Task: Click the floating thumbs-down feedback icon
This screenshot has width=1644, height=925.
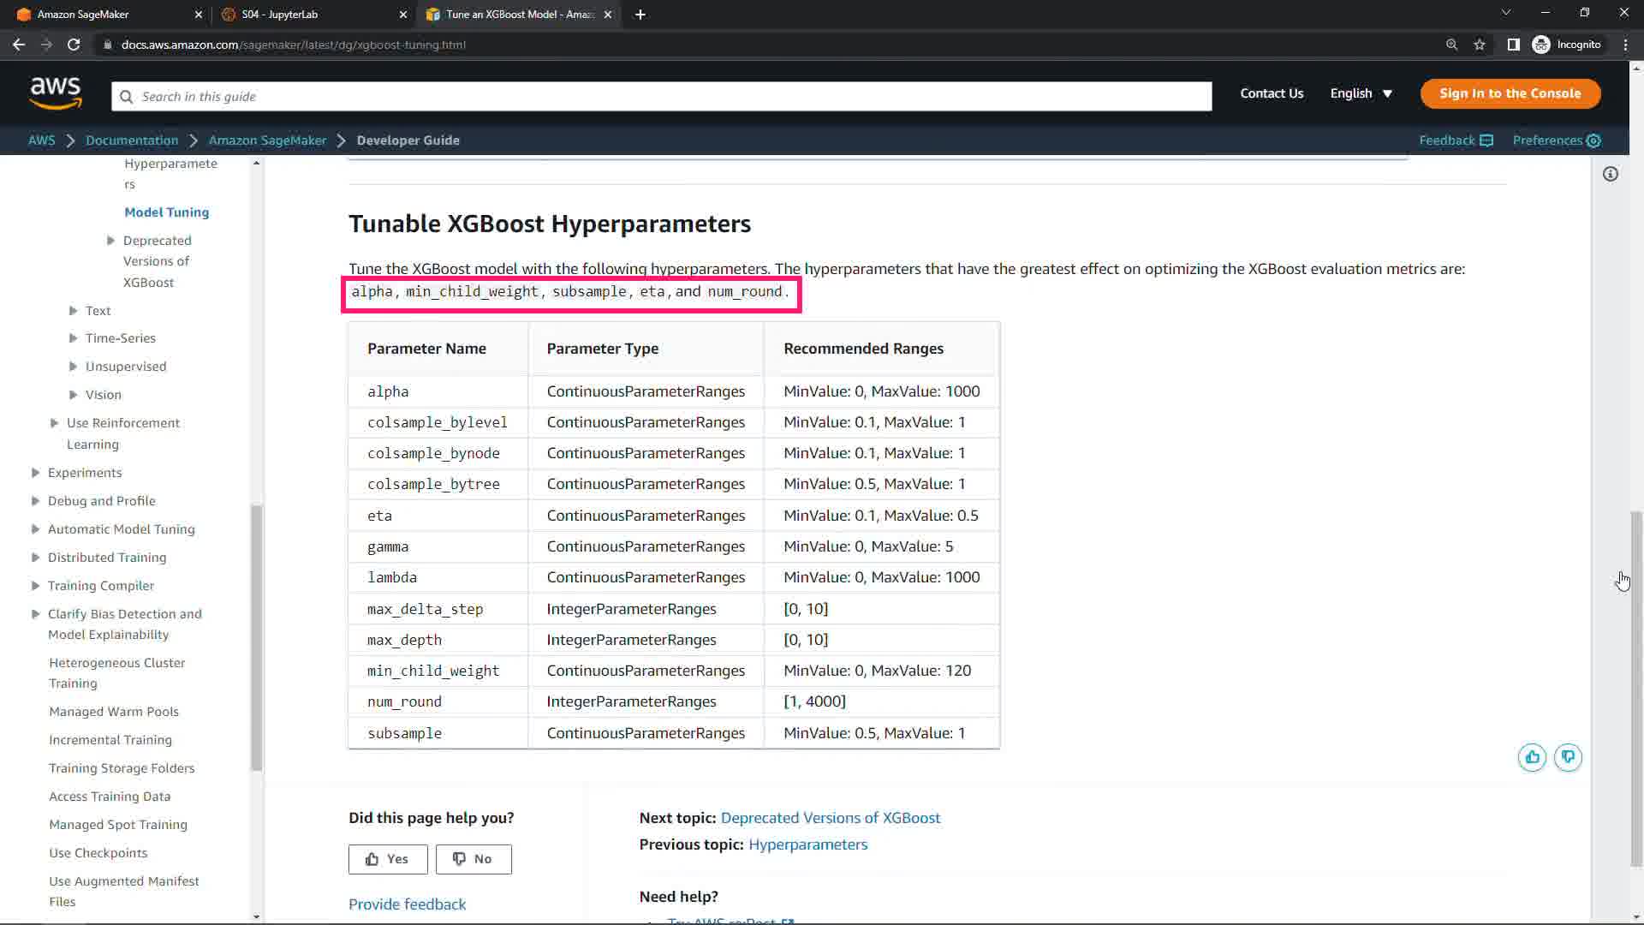Action: (1568, 757)
